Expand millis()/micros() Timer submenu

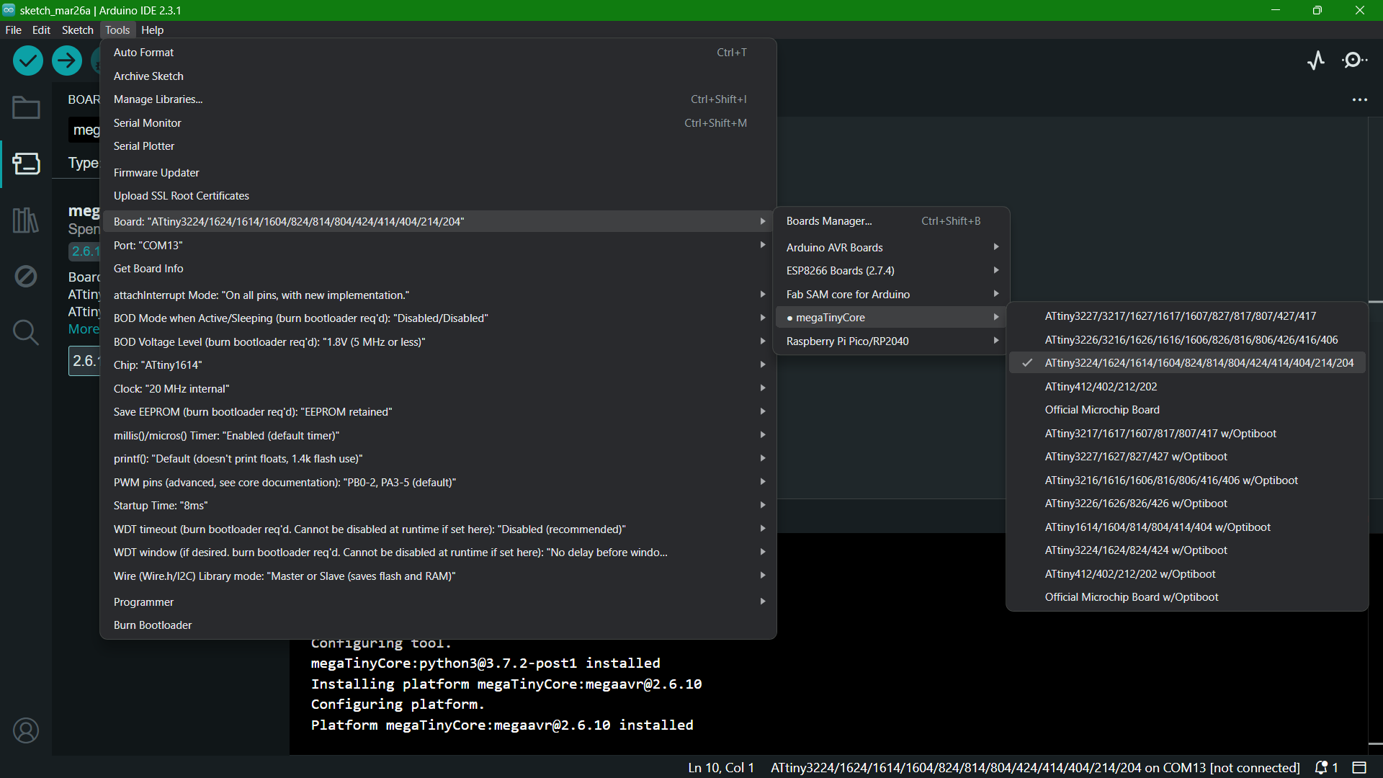[x=438, y=436]
